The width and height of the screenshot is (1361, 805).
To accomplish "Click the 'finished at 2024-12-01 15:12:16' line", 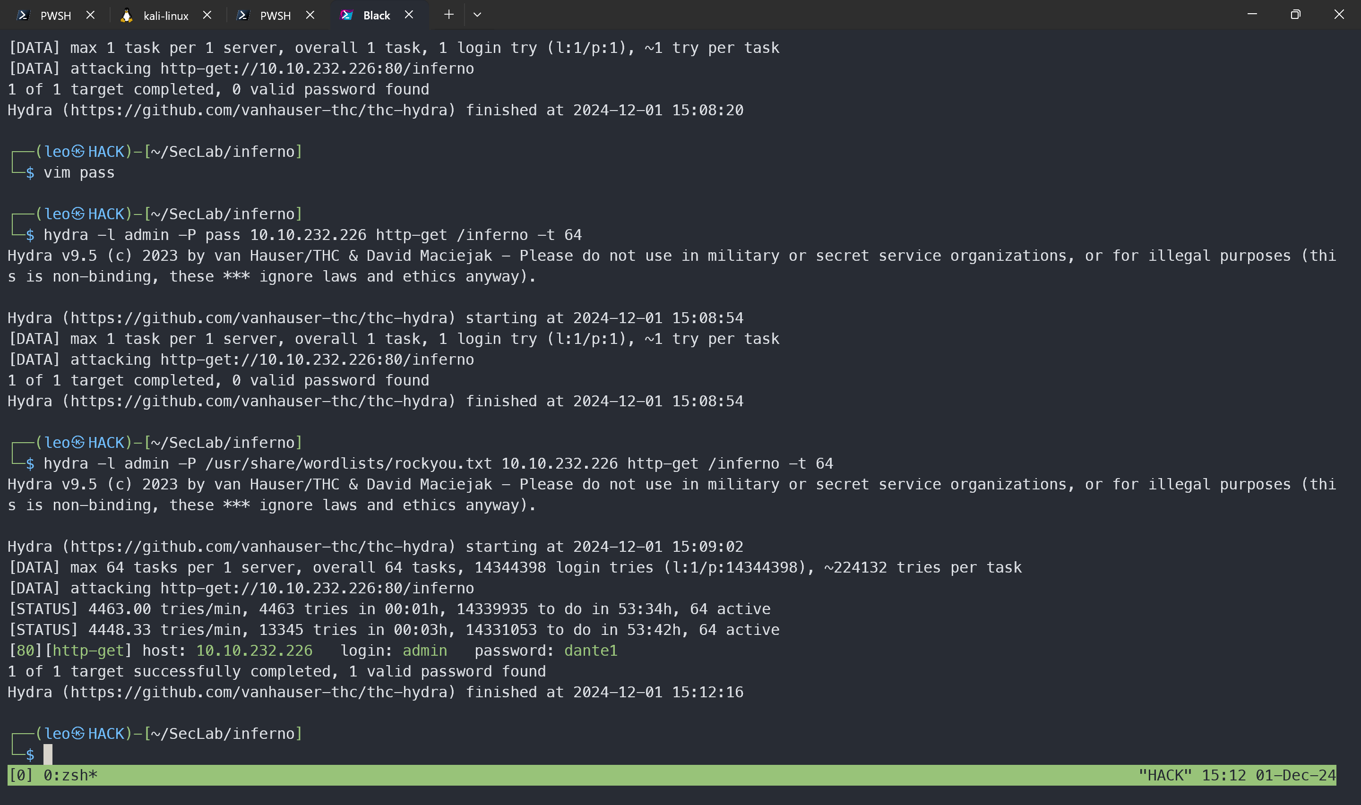I will coord(375,692).
